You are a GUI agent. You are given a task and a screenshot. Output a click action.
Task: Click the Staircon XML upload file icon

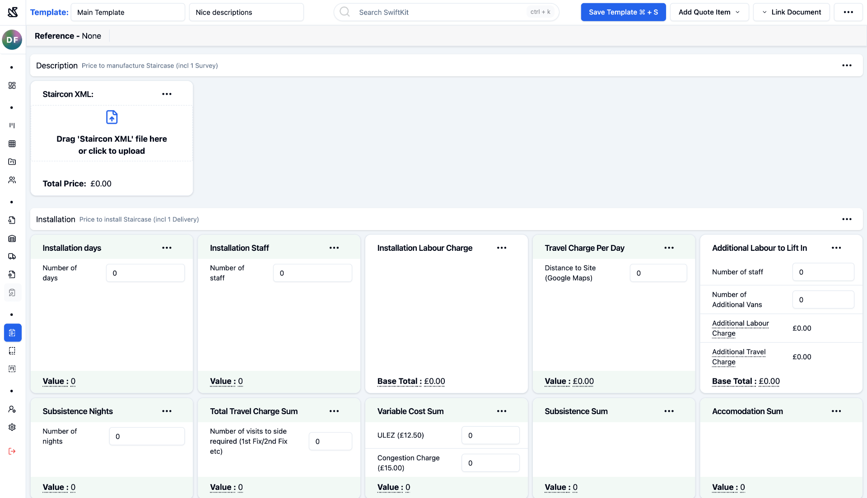click(x=112, y=117)
